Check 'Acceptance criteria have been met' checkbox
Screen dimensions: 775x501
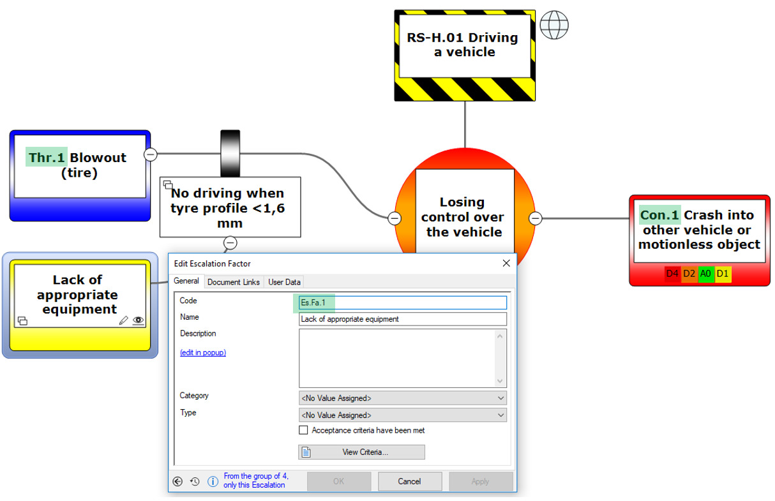coord(304,430)
